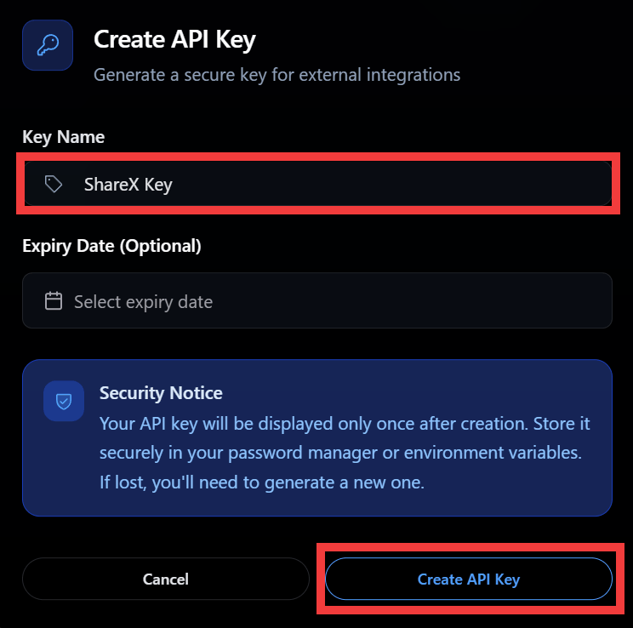
Task: Click the "Security Notice" heading
Action: (x=161, y=393)
